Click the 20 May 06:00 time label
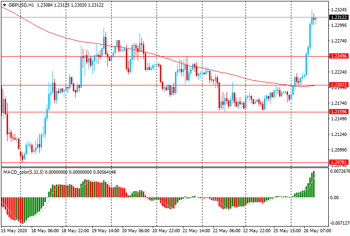Viewport: 350px width, 236px height. pos(136,231)
